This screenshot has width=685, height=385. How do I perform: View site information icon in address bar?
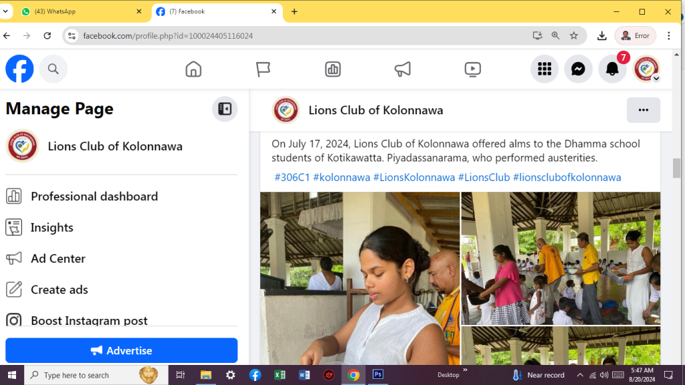(x=72, y=36)
